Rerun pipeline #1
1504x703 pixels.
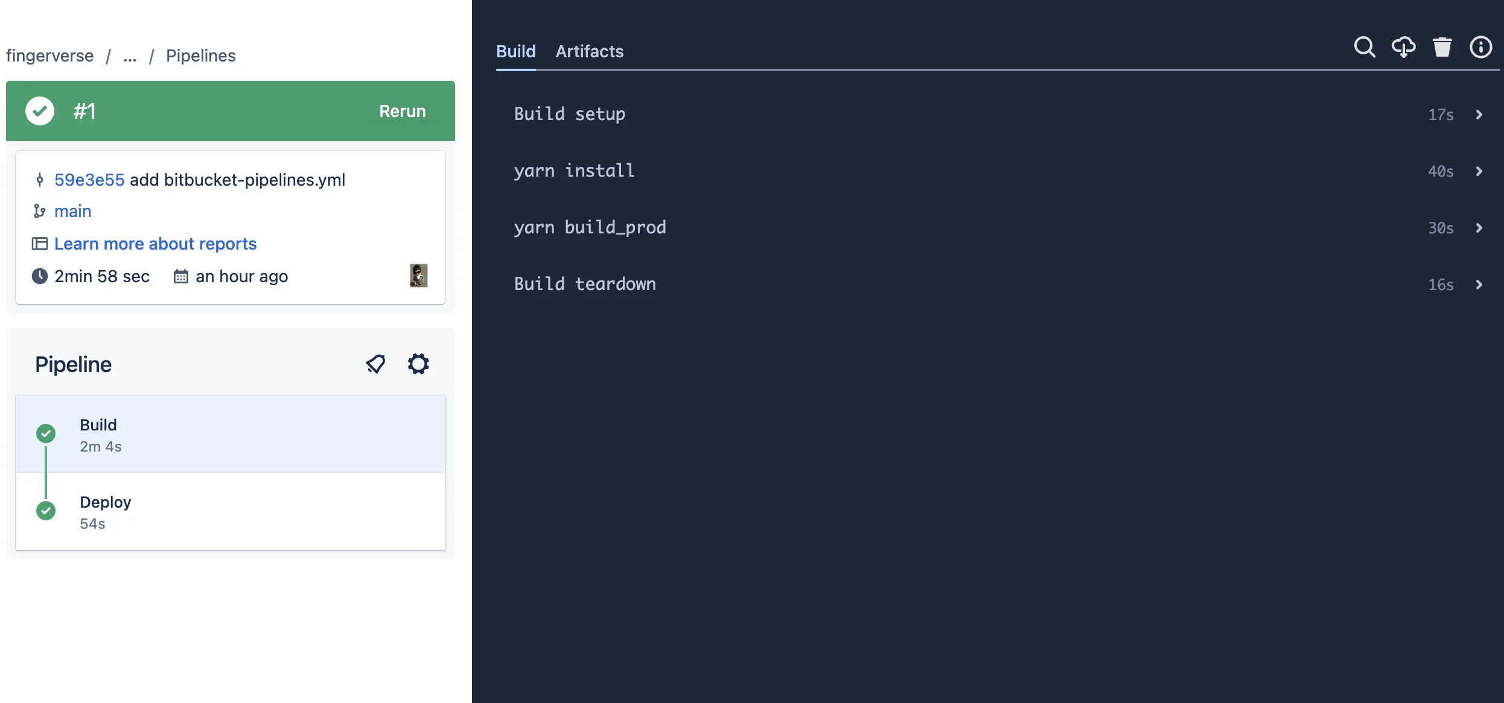click(403, 111)
